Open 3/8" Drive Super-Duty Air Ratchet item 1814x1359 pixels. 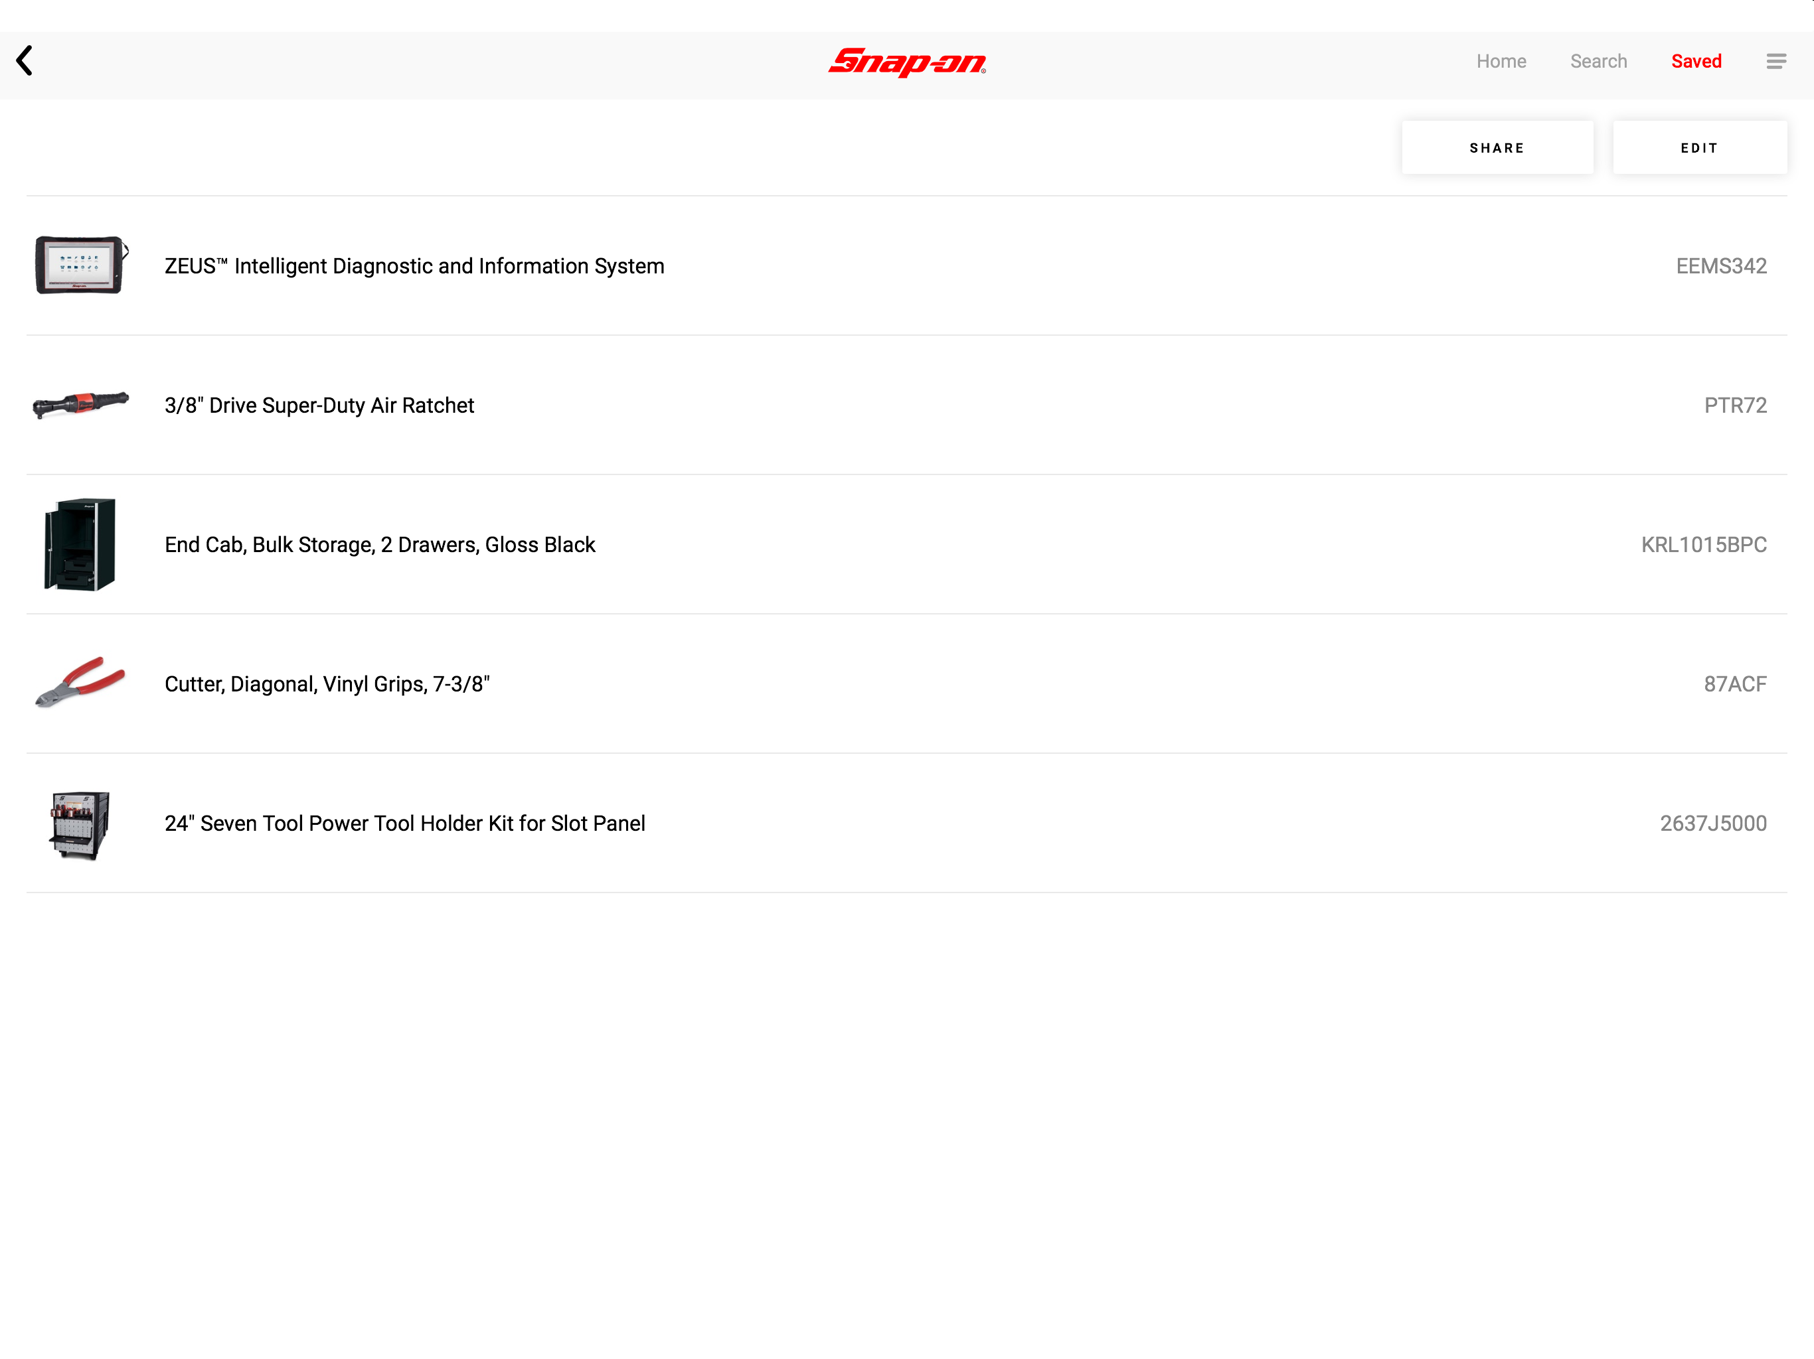[319, 405]
